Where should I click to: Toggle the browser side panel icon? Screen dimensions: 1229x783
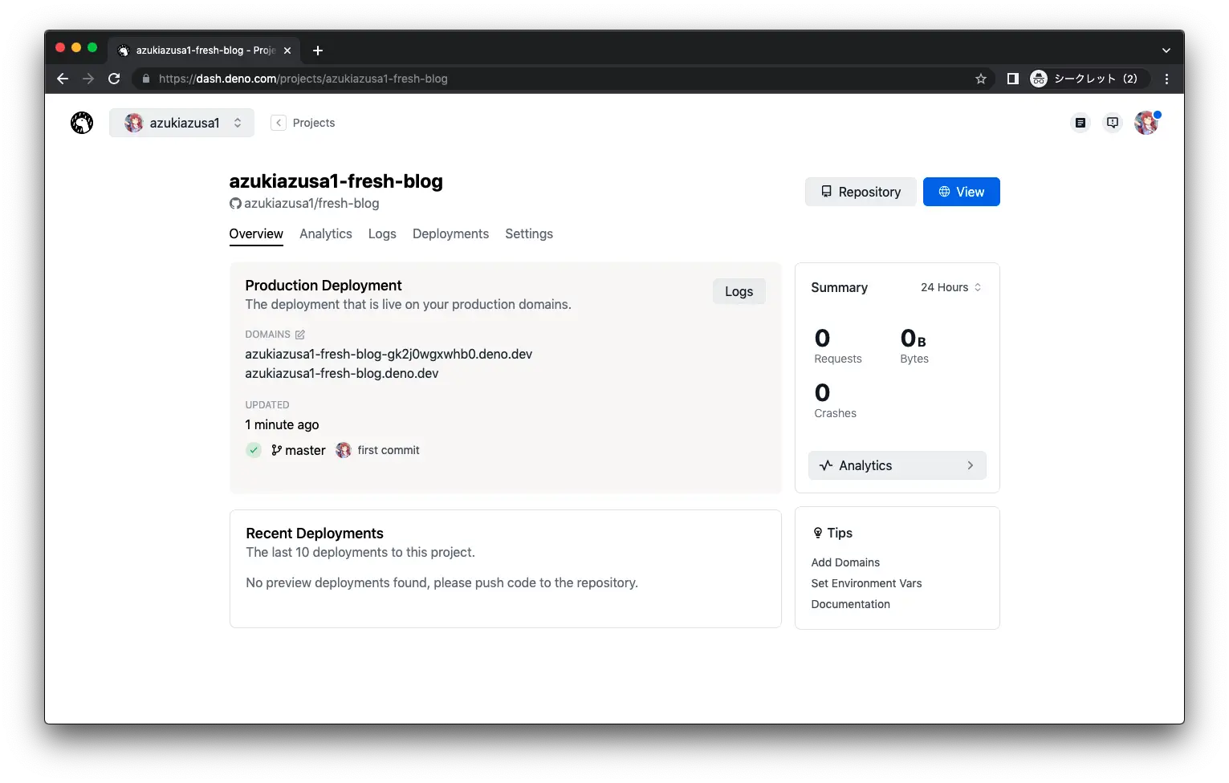[x=1013, y=79]
